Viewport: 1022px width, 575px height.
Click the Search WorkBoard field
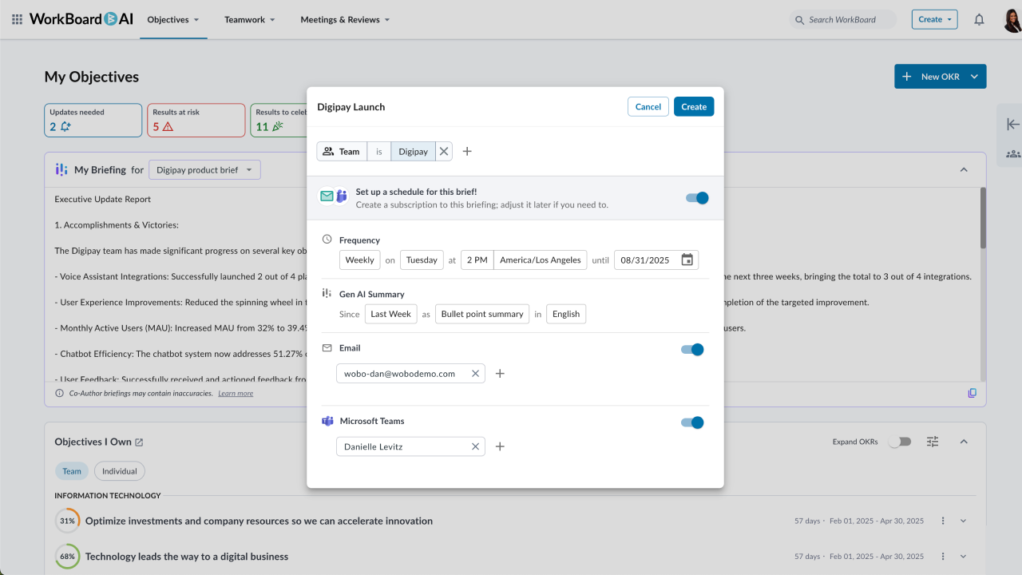(843, 19)
